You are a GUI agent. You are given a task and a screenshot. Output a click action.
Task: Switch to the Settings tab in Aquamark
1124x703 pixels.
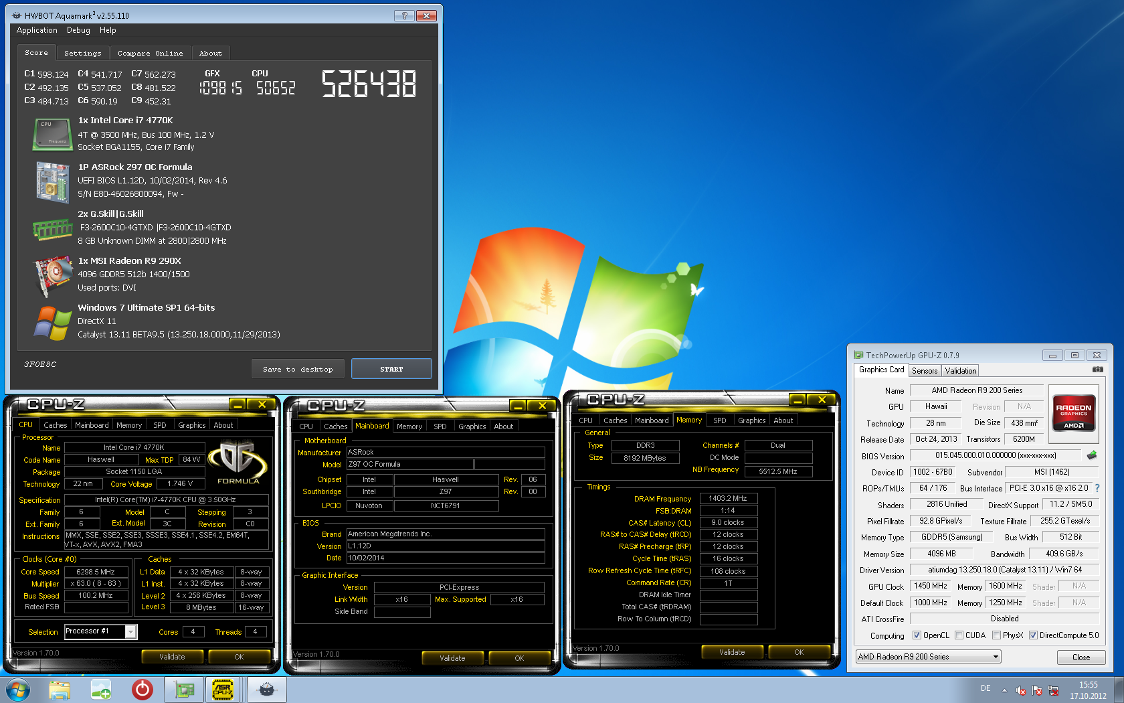click(x=83, y=53)
